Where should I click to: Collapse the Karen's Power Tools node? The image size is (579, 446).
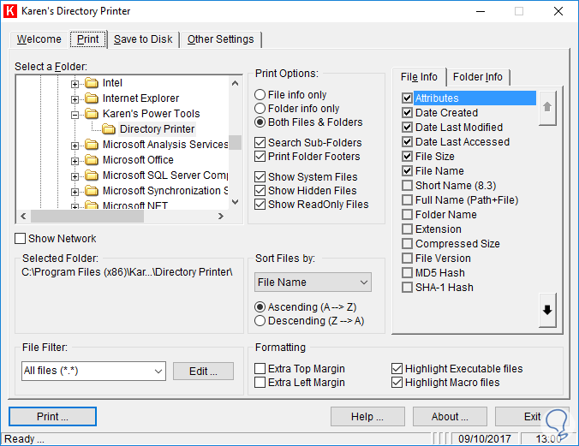pos(75,116)
